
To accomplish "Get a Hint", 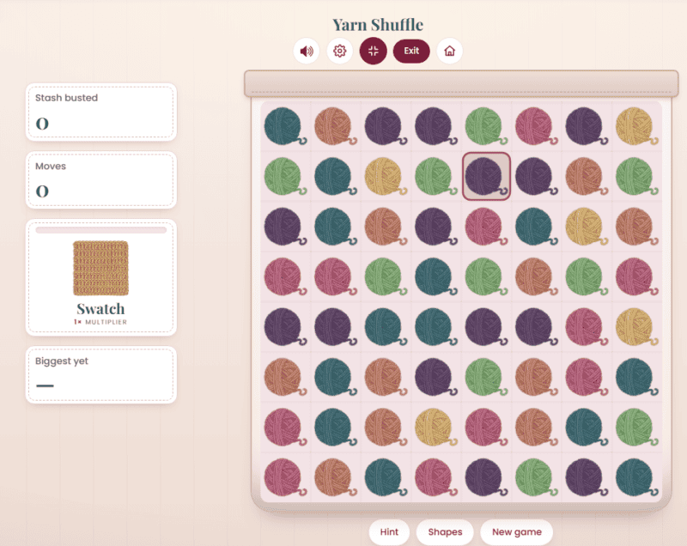I will tap(389, 532).
